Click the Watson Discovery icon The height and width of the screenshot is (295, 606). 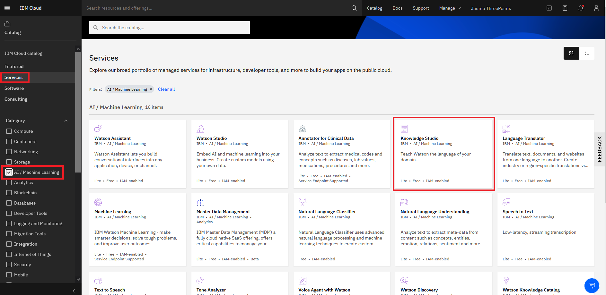404,280
